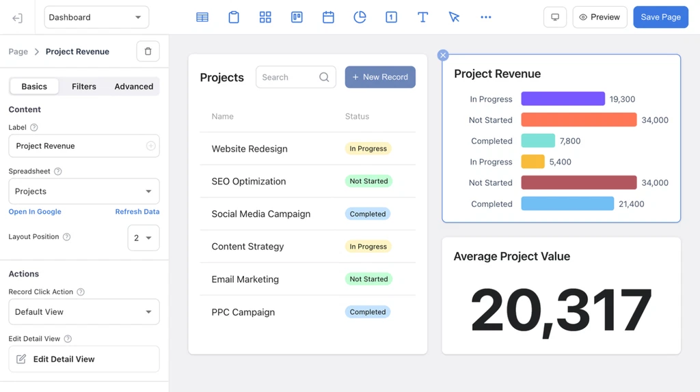Image resolution: width=700 pixels, height=392 pixels.
Task: Click the back exit arrow icon
Action: (x=17, y=18)
